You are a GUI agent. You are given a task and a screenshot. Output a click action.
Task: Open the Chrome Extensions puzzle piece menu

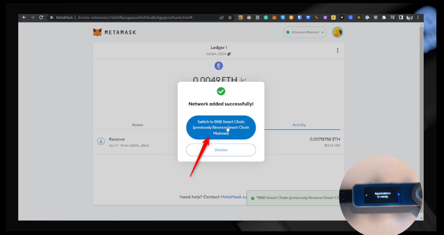384,18
